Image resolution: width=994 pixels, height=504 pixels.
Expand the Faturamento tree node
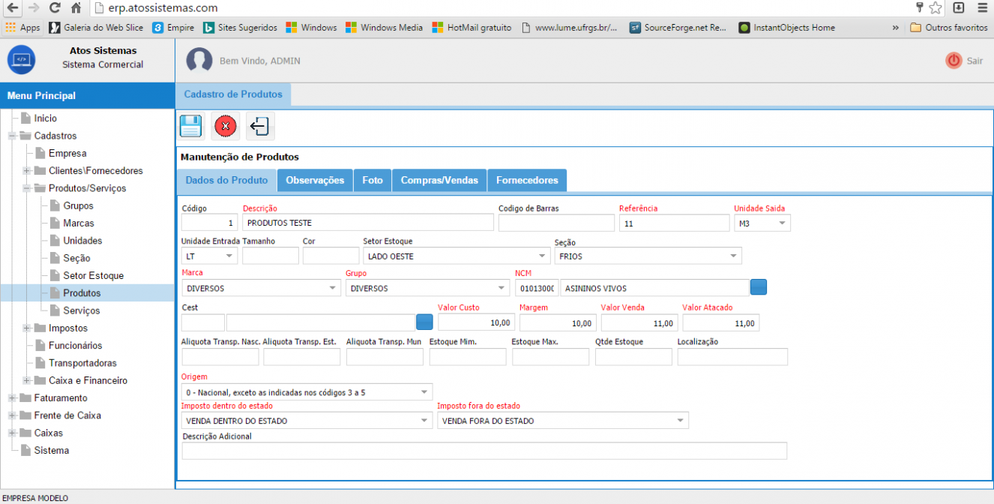12,397
